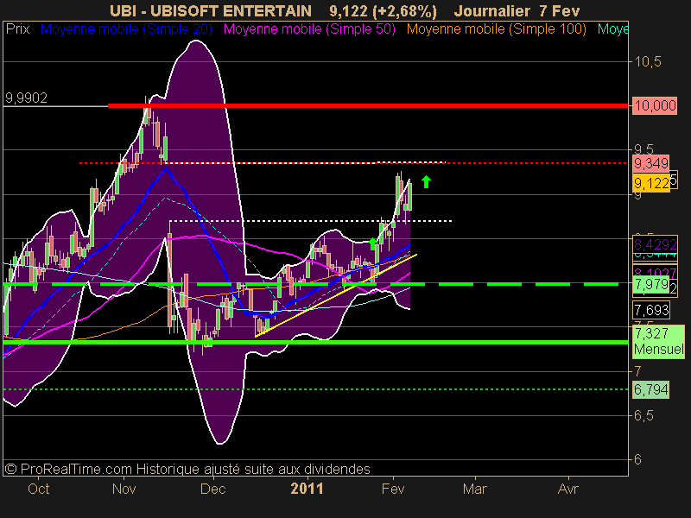
Task: Click the Avr label on the time axis
Action: (x=568, y=489)
